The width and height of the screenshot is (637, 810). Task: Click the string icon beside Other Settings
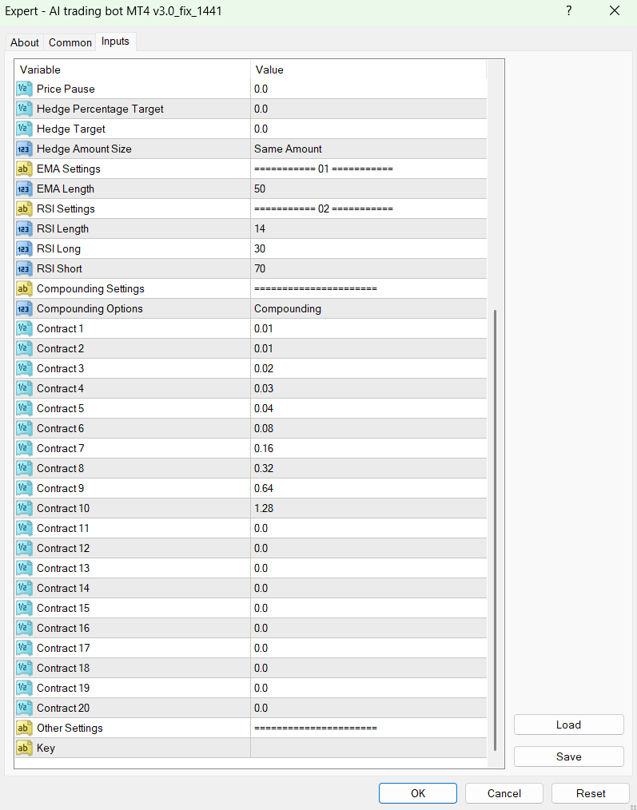(24, 728)
